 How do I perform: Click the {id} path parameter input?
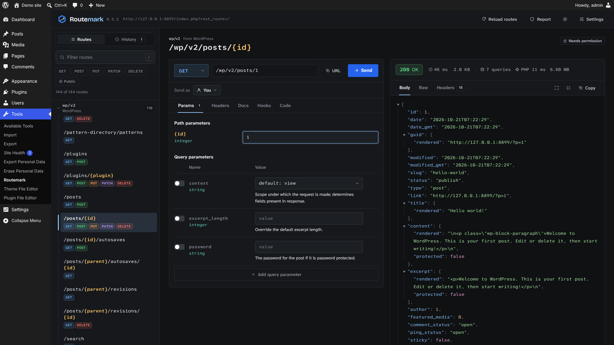tap(311, 137)
